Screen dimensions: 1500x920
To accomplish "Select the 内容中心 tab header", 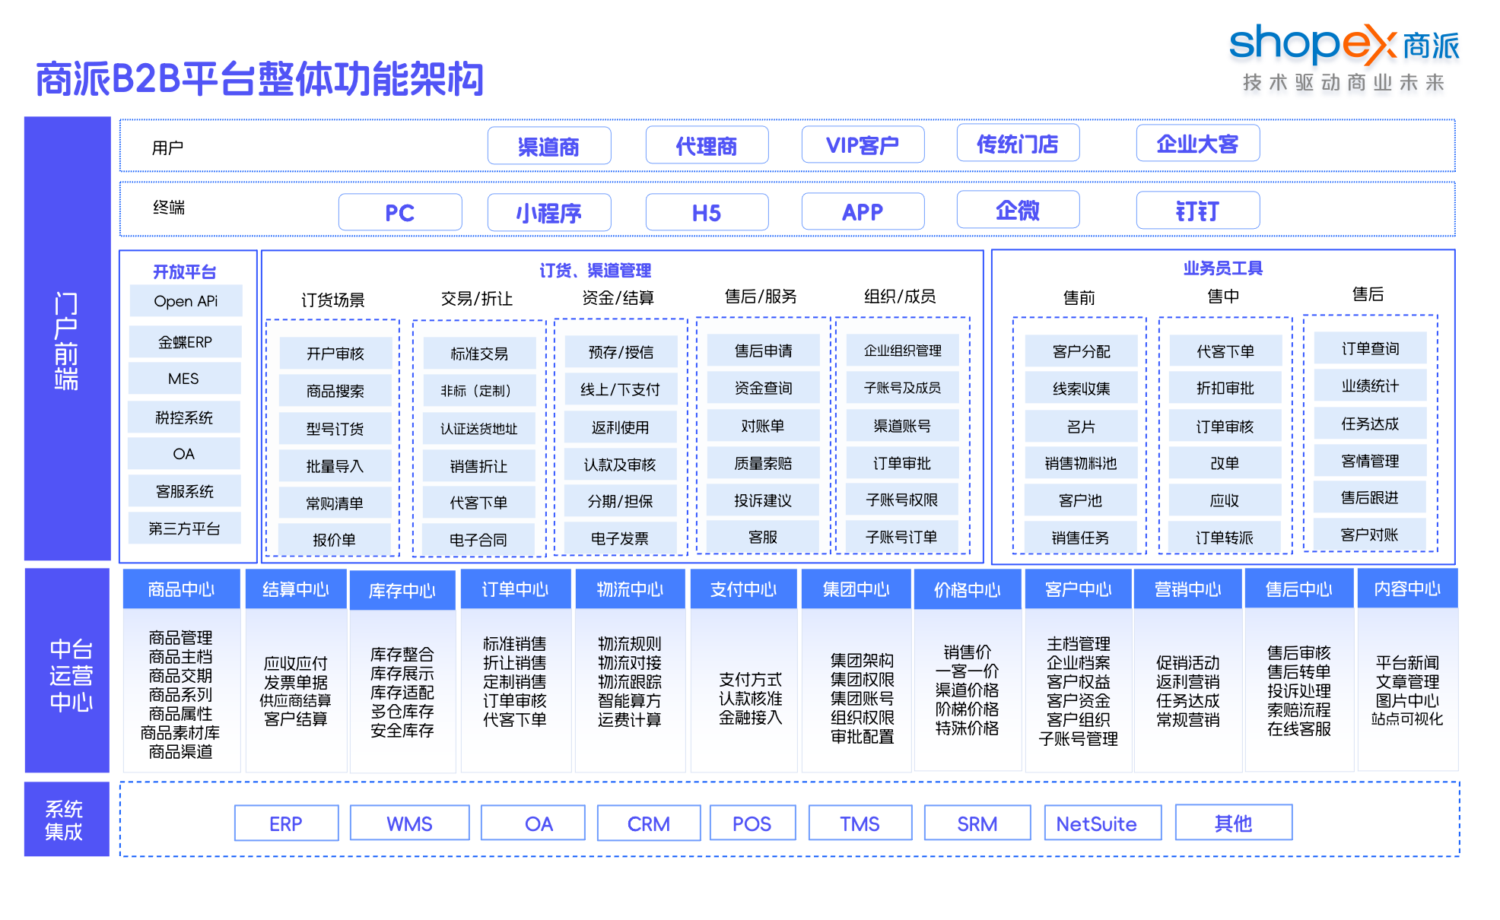I will pos(1406,588).
